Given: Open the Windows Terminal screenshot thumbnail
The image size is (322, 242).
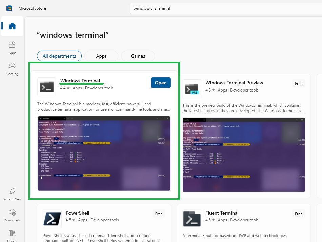Looking at the screenshot, I should 104,154.
